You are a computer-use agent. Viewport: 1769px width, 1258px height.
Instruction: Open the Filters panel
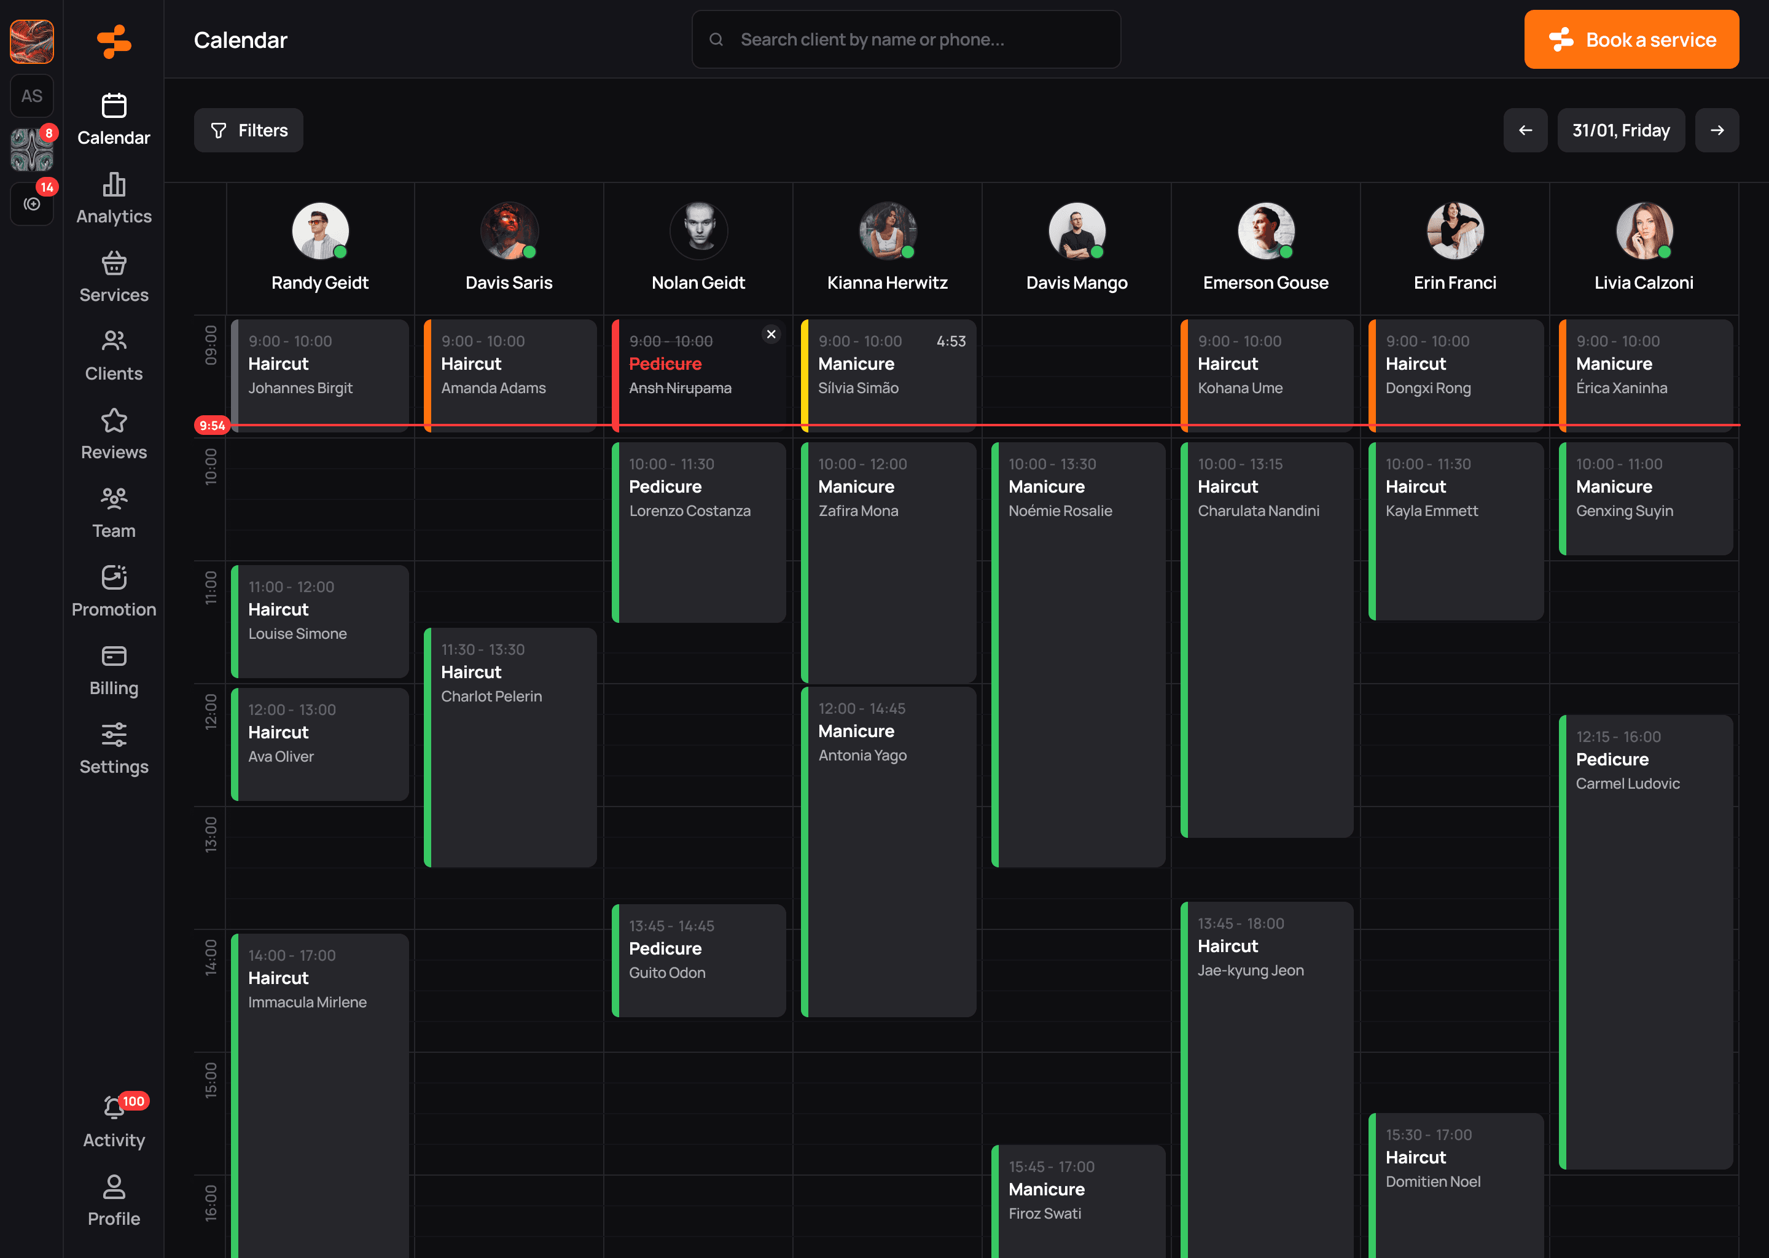[249, 130]
